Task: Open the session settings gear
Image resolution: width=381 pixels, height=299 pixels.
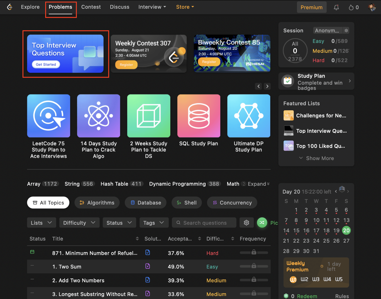Action: (346, 30)
